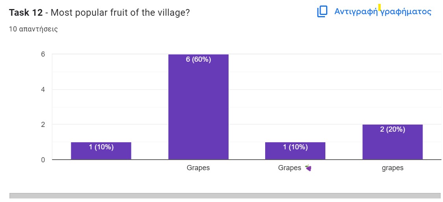Click the 6 (60%) data label

(x=198, y=60)
